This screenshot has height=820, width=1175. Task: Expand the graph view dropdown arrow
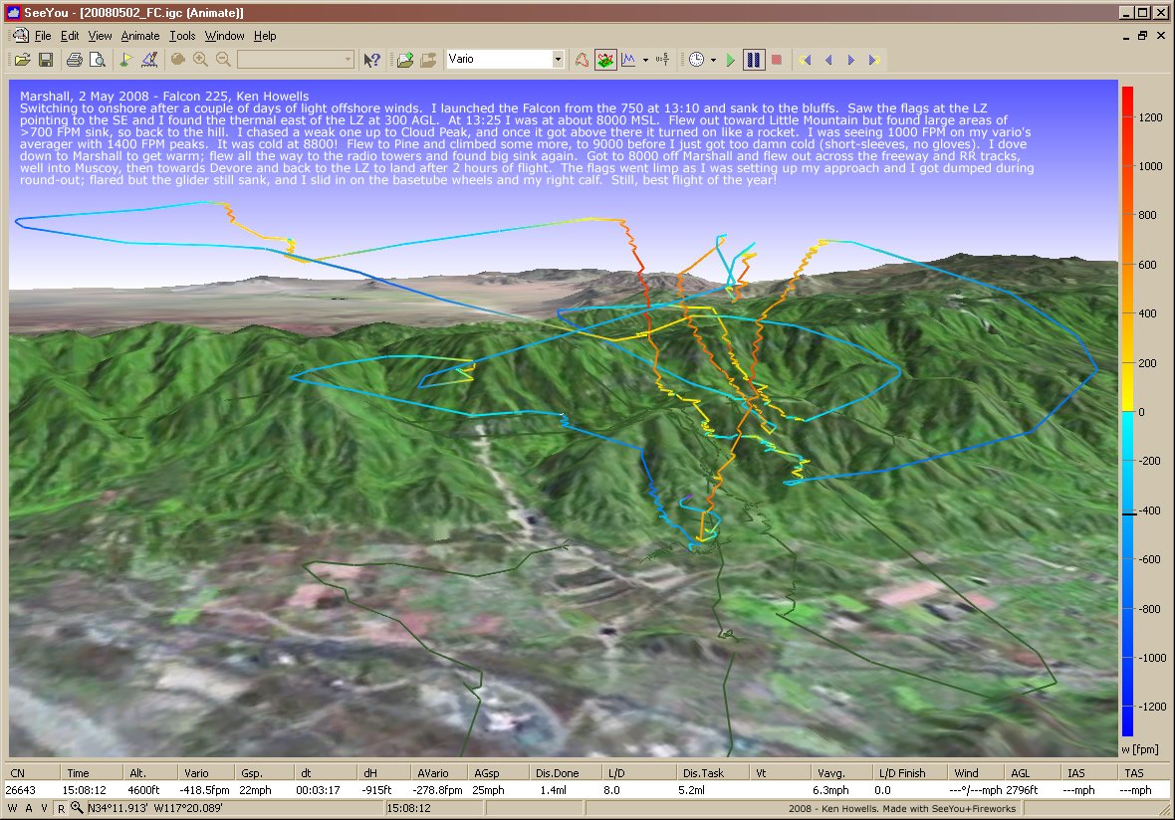pos(645,60)
